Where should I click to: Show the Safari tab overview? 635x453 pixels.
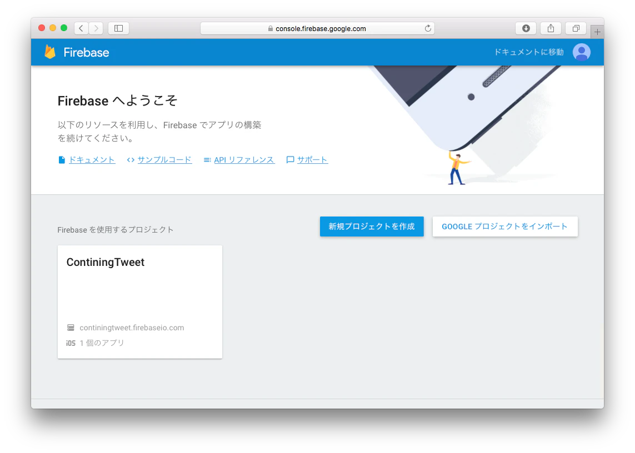[576, 28]
